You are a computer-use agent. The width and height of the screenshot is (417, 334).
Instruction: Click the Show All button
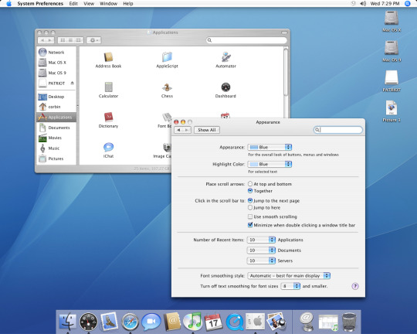point(207,130)
